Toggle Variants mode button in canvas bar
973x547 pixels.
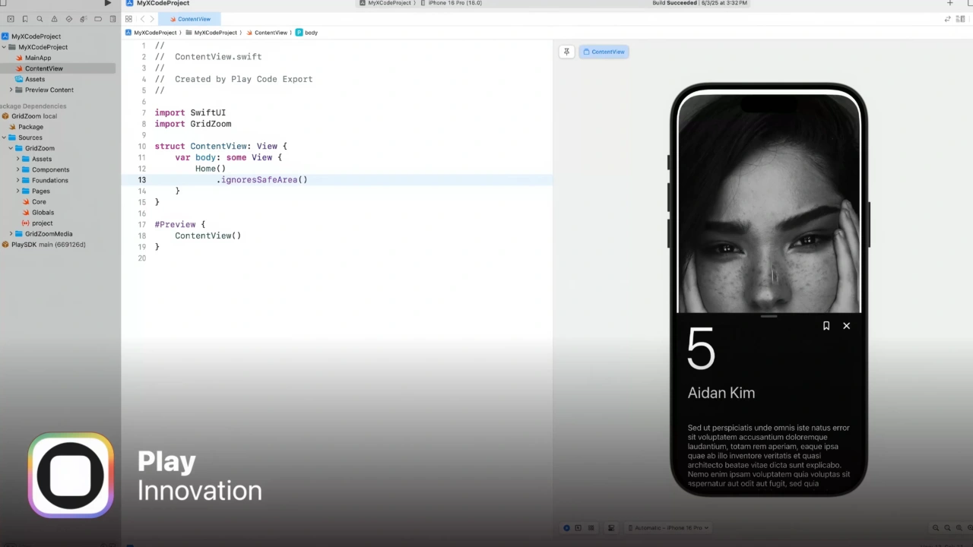coord(591,528)
